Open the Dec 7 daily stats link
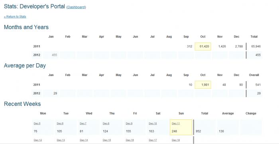 pos(83,123)
